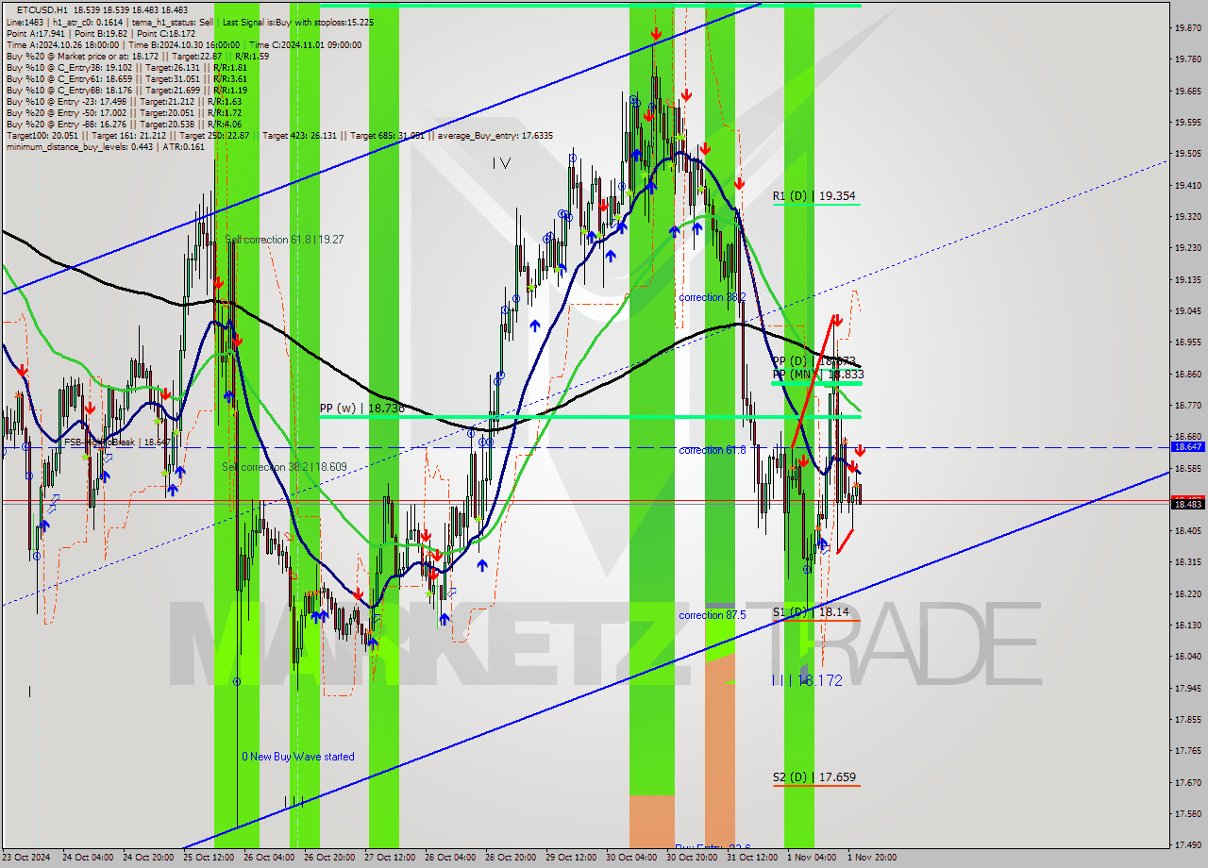Image resolution: width=1208 pixels, height=868 pixels.
Task: Select 28 Oct 20:00 on the time axis
Action: (x=511, y=858)
